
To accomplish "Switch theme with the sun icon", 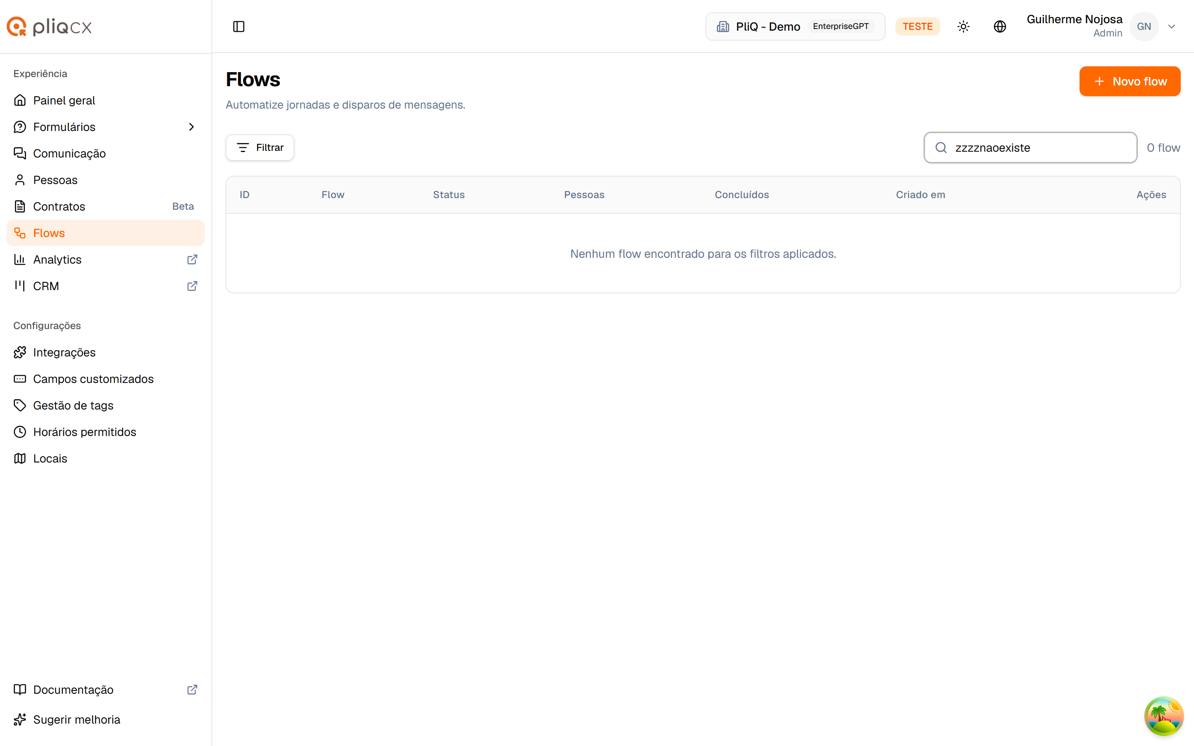I will point(963,27).
